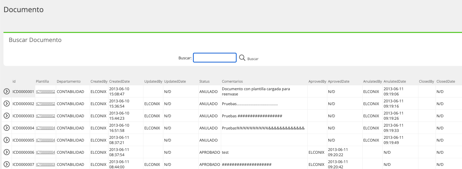Click approved date 2013-06-11 09:20:42
Screen dimensions: 462x169
338,164
